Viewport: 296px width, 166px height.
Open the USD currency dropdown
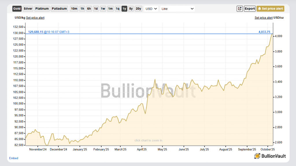[151, 9]
